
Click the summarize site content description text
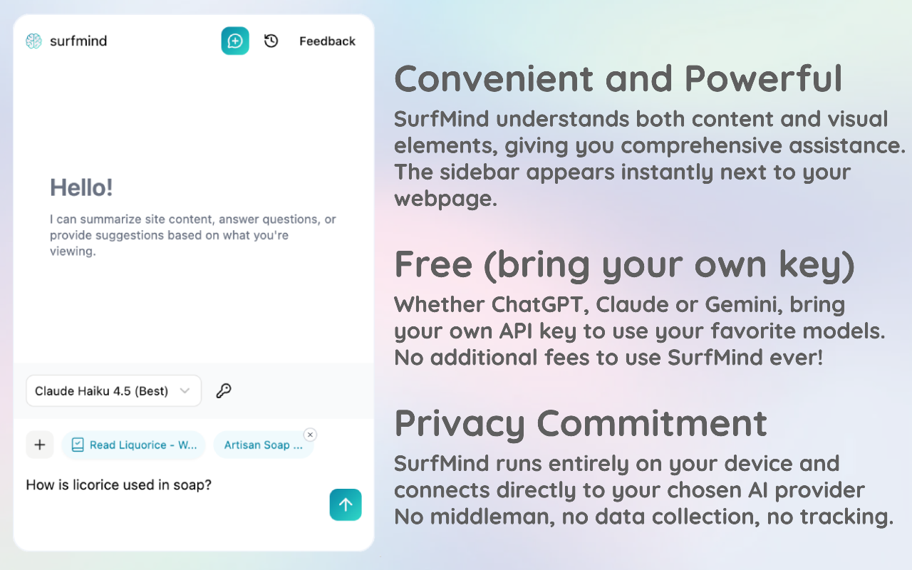(192, 235)
